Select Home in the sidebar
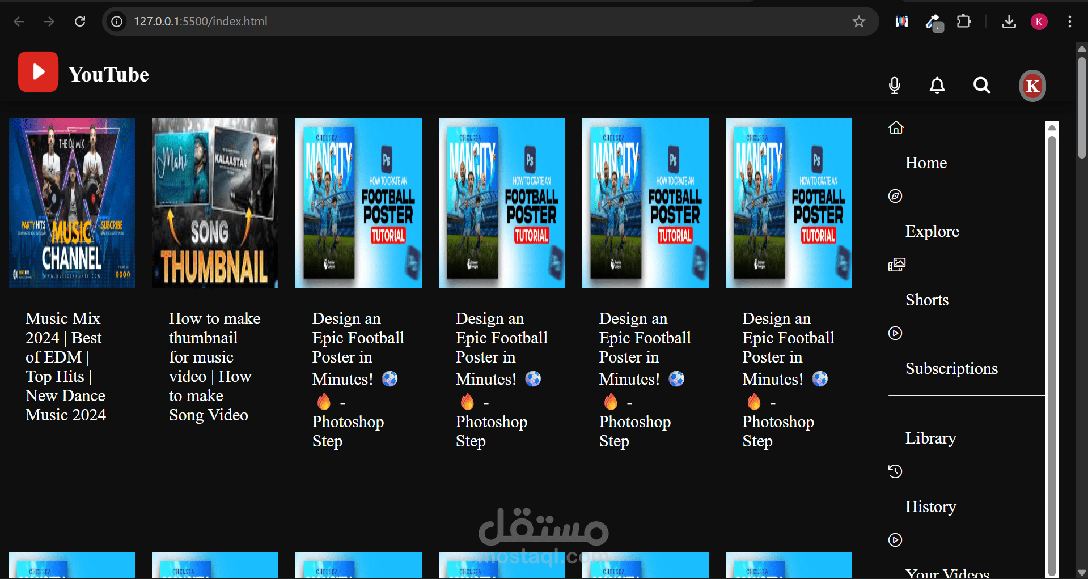This screenshot has height=579, width=1088. [x=926, y=163]
